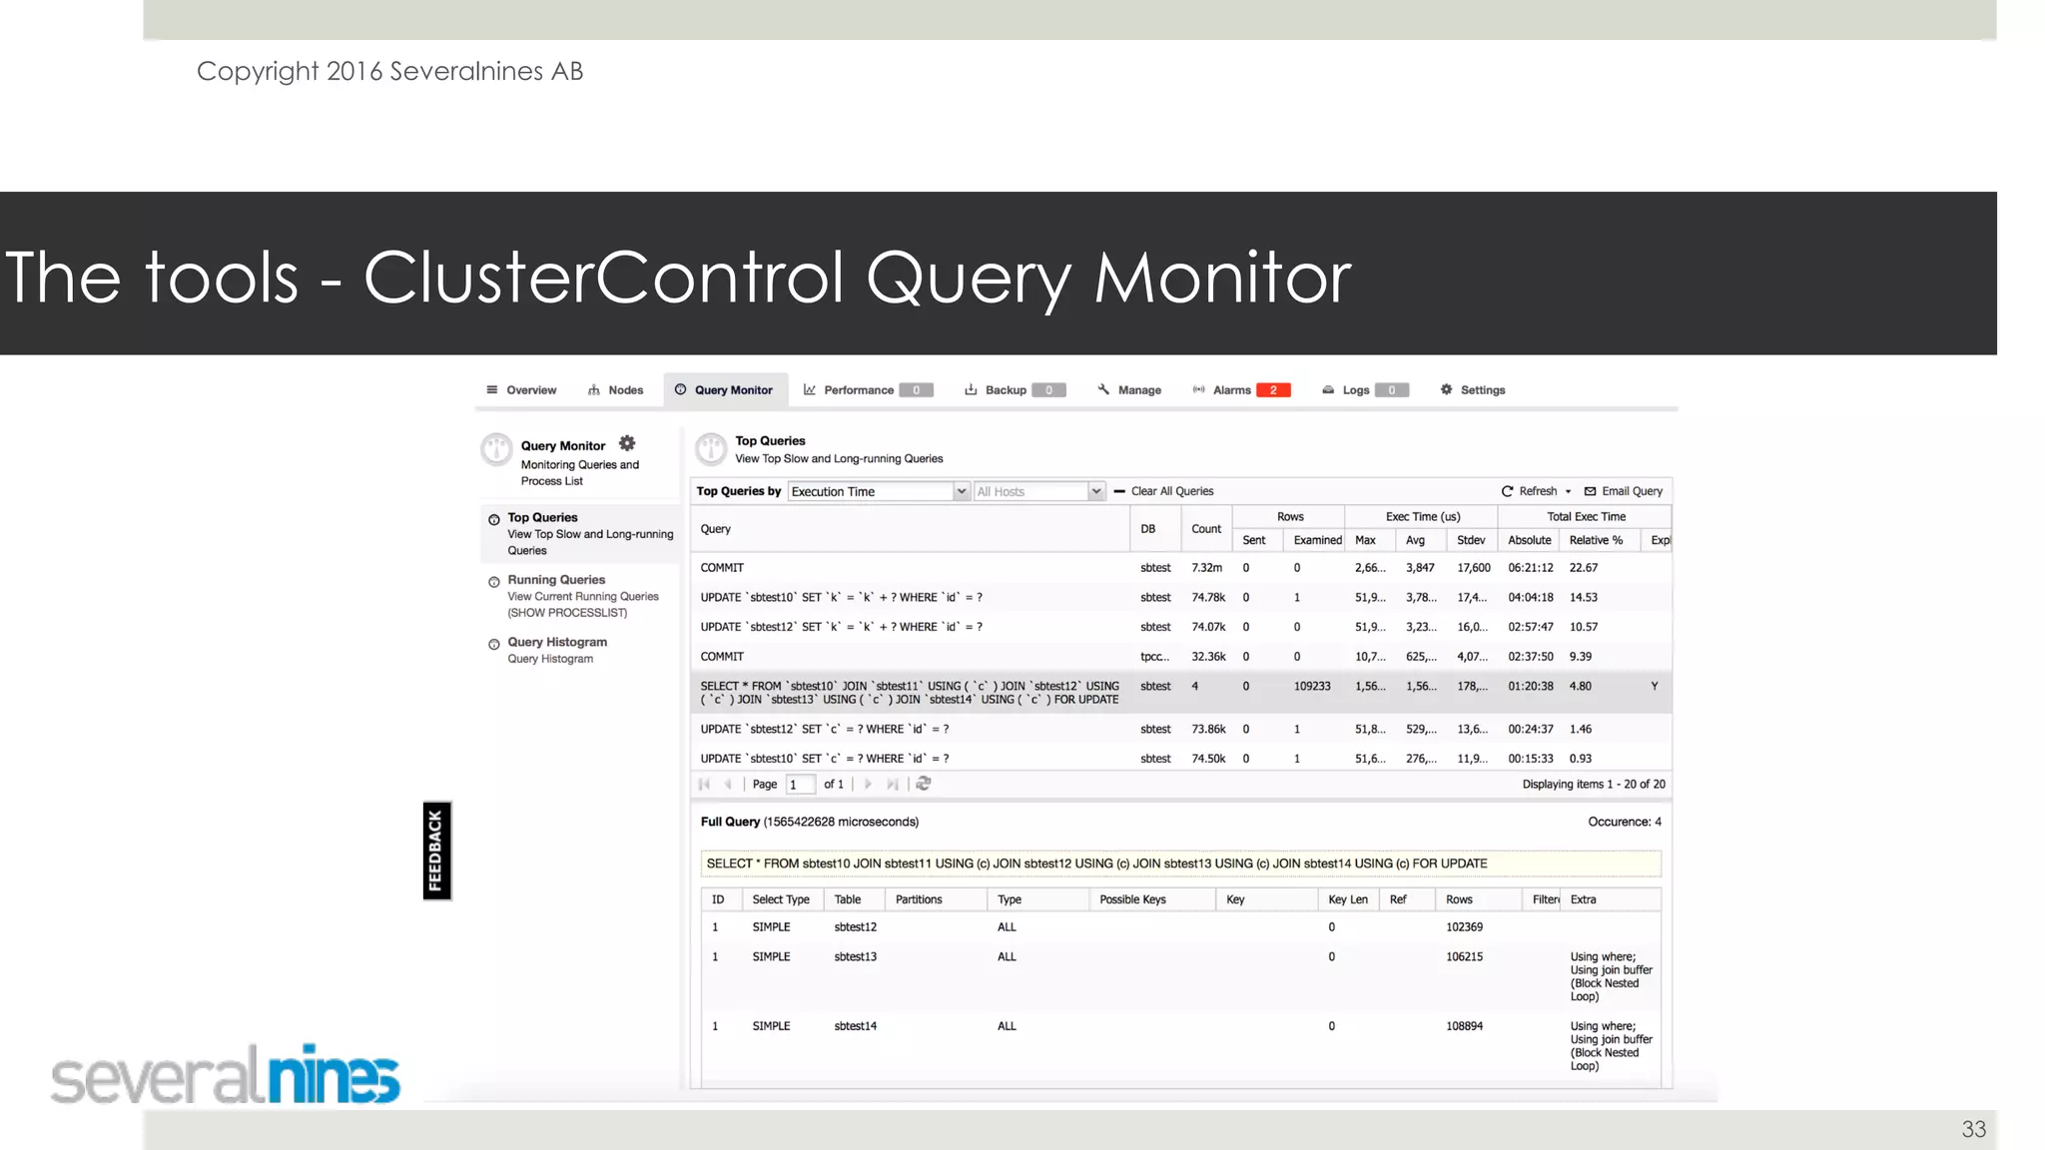Image resolution: width=2045 pixels, height=1150 pixels.
Task: Open the Overview tab
Action: (521, 390)
